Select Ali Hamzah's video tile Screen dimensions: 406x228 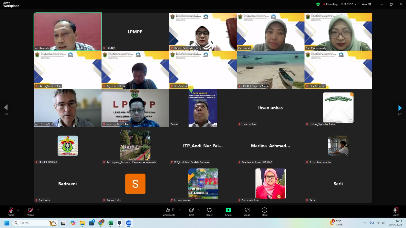[x=68, y=32]
